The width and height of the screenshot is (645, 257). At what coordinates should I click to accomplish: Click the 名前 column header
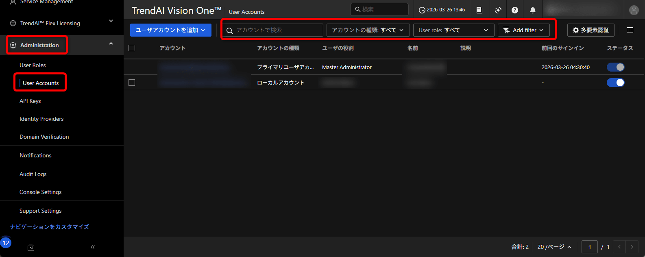pyautogui.click(x=413, y=48)
